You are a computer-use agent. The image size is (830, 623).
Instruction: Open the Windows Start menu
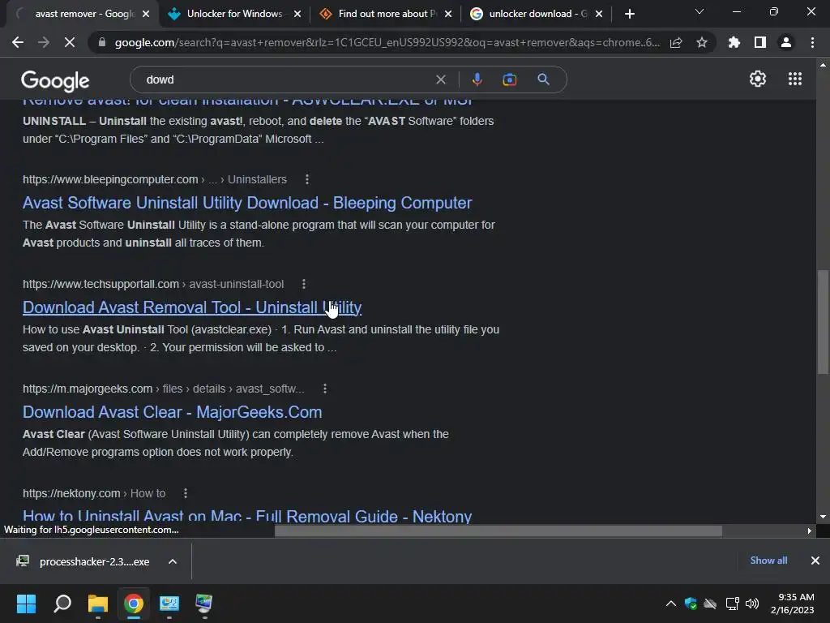(26, 604)
